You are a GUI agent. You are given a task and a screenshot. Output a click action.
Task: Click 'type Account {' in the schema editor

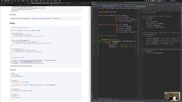149,18
